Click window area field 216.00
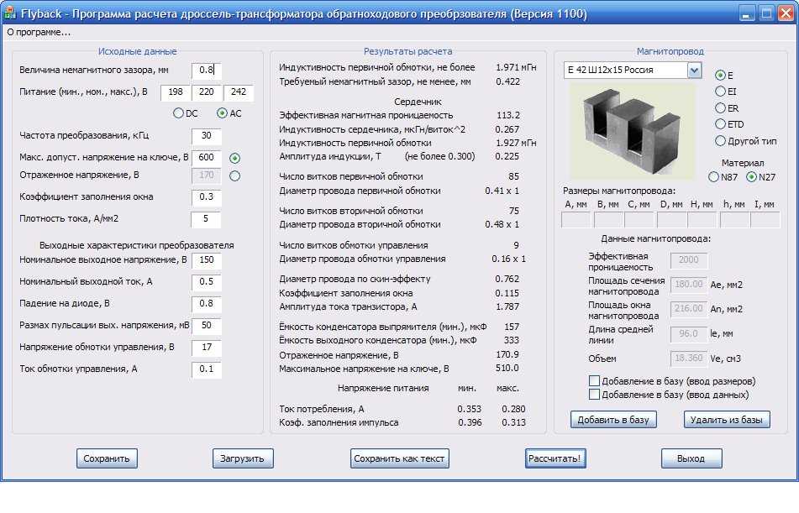Screen dimensions: 799x513 click(x=688, y=309)
